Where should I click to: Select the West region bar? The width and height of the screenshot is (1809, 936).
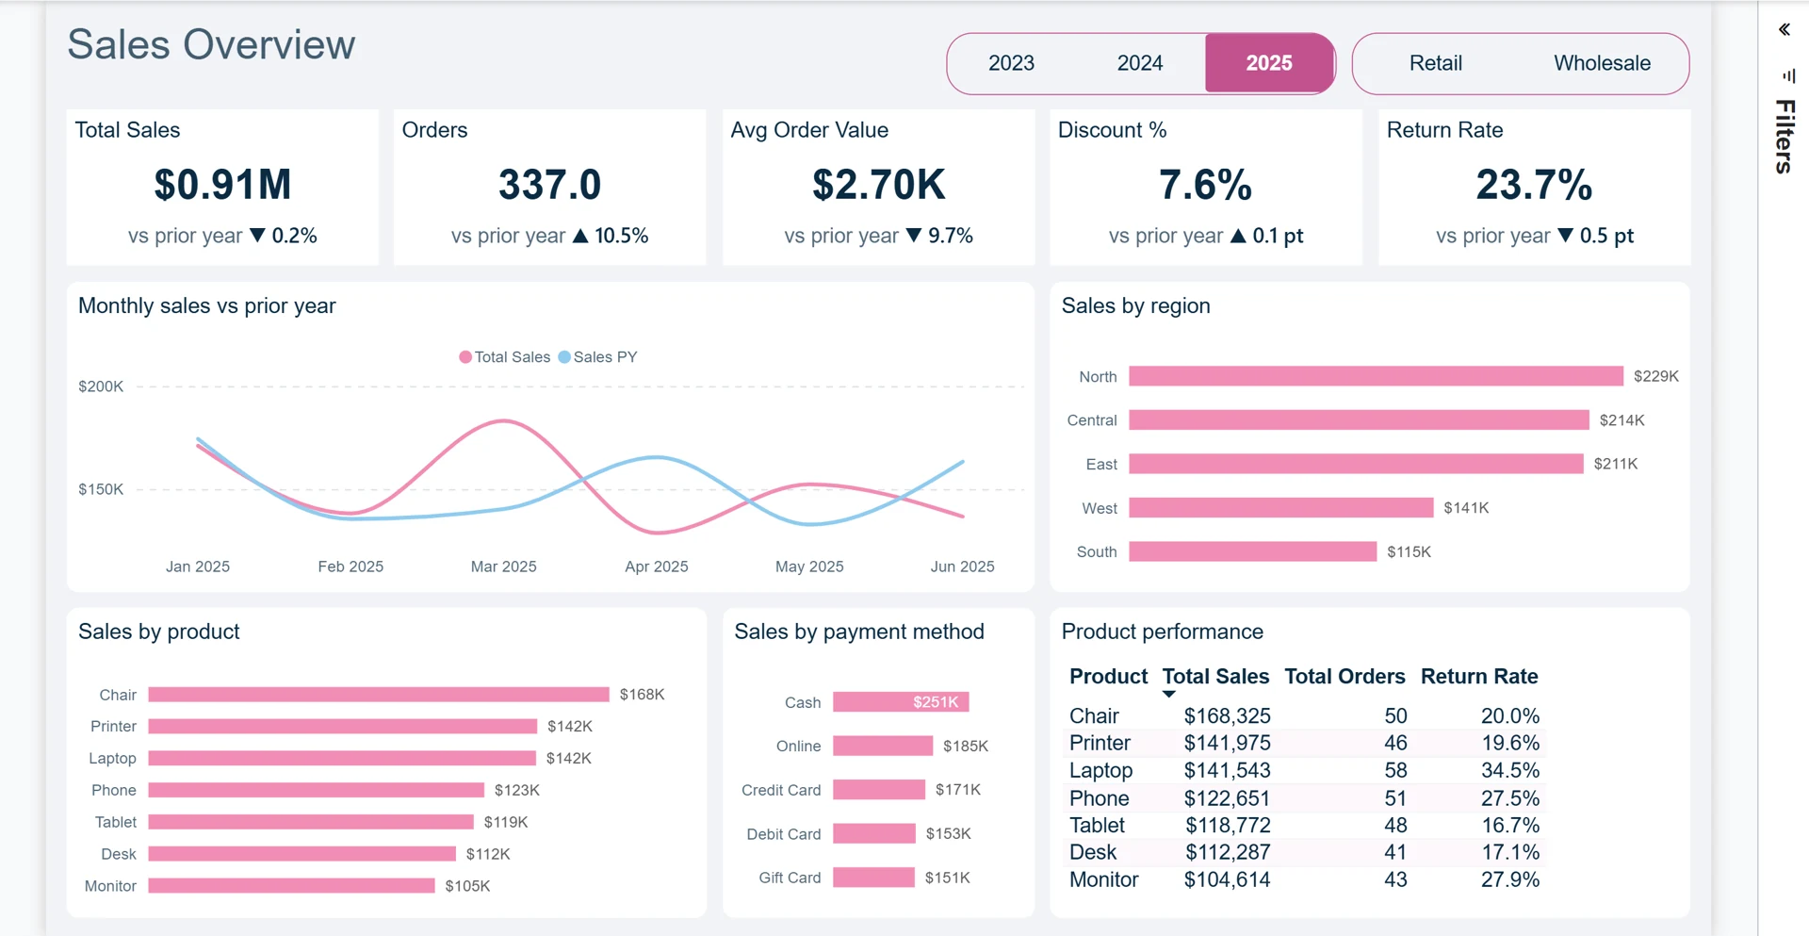click(x=1280, y=508)
